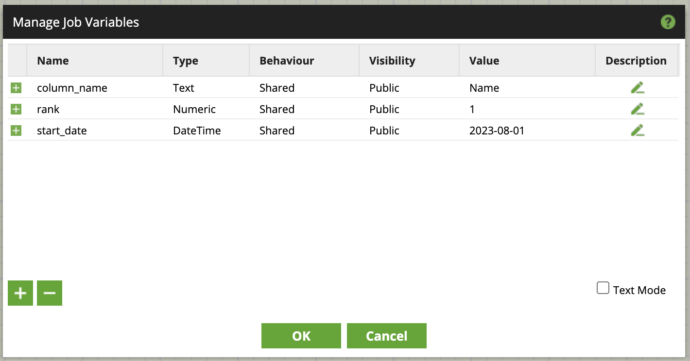Image resolution: width=690 pixels, height=361 pixels.
Task: Change Public visibility for start_date row
Action: (409, 131)
